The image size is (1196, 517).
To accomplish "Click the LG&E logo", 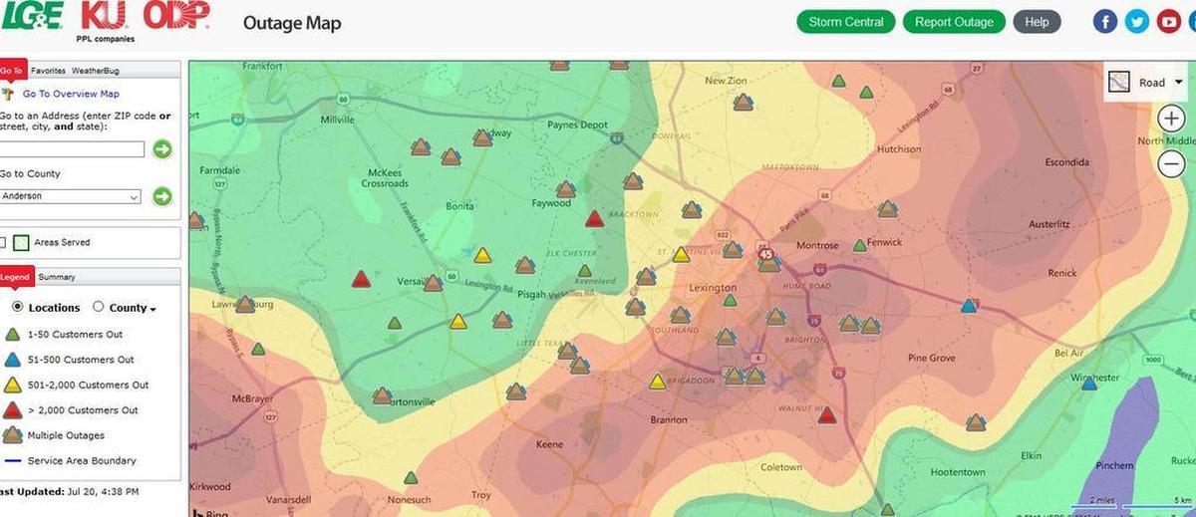I will [x=34, y=17].
